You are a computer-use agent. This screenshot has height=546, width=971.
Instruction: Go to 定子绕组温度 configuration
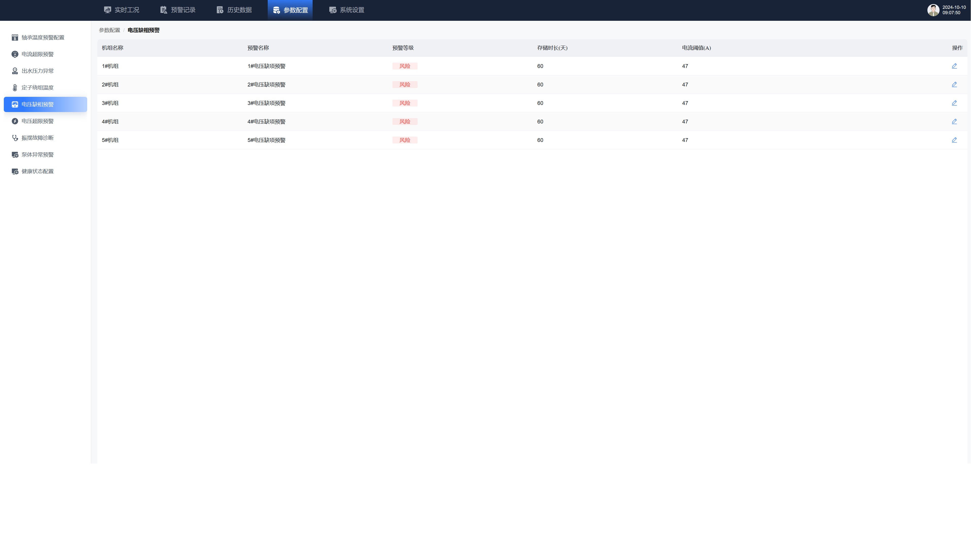(37, 87)
